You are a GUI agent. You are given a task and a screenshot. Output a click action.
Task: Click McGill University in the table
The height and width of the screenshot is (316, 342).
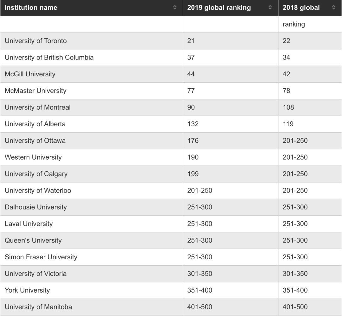pyautogui.click(x=30, y=74)
